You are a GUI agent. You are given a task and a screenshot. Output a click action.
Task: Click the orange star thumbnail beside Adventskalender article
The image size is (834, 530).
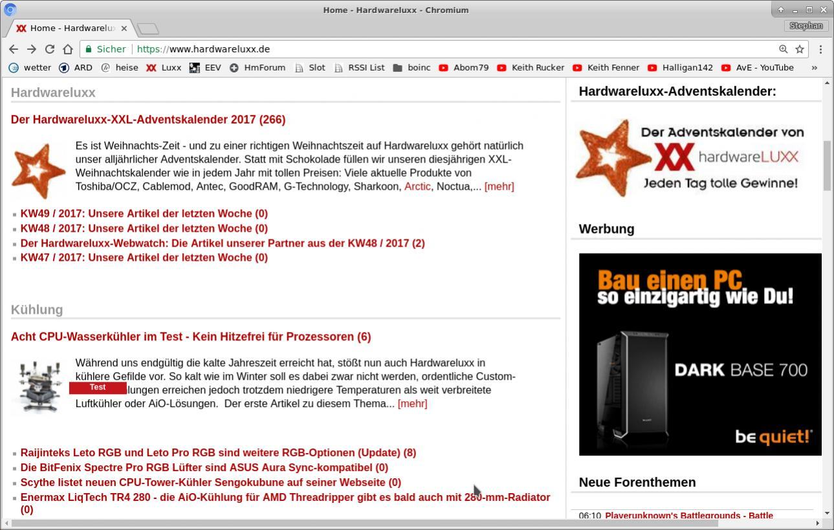tap(39, 171)
